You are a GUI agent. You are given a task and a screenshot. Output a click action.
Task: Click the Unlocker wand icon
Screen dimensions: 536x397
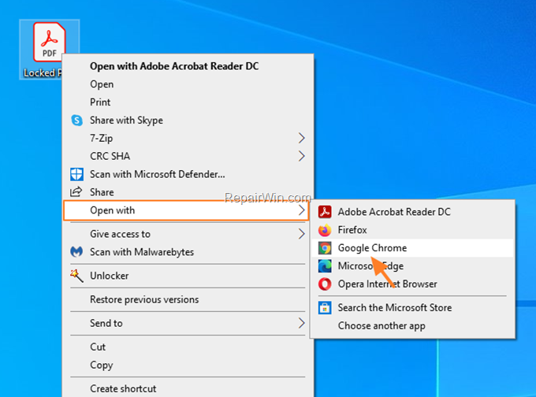[76, 276]
